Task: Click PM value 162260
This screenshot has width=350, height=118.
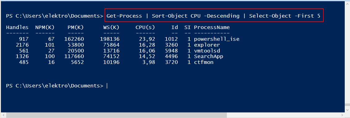Action: [x=74, y=39]
